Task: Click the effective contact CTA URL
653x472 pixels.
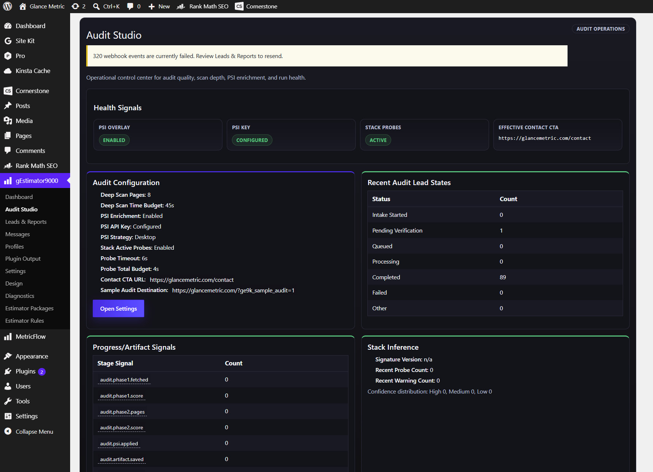Action: click(545, 138)
